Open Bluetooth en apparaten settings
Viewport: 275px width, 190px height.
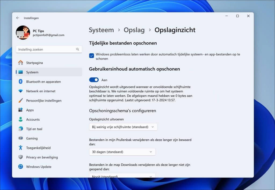[49, 81]
